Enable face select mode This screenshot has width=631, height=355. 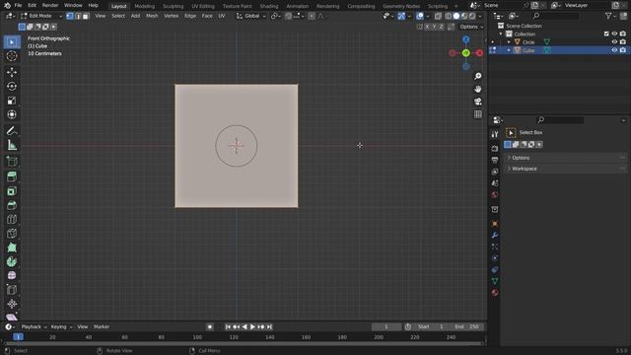[x=86, y=16]
